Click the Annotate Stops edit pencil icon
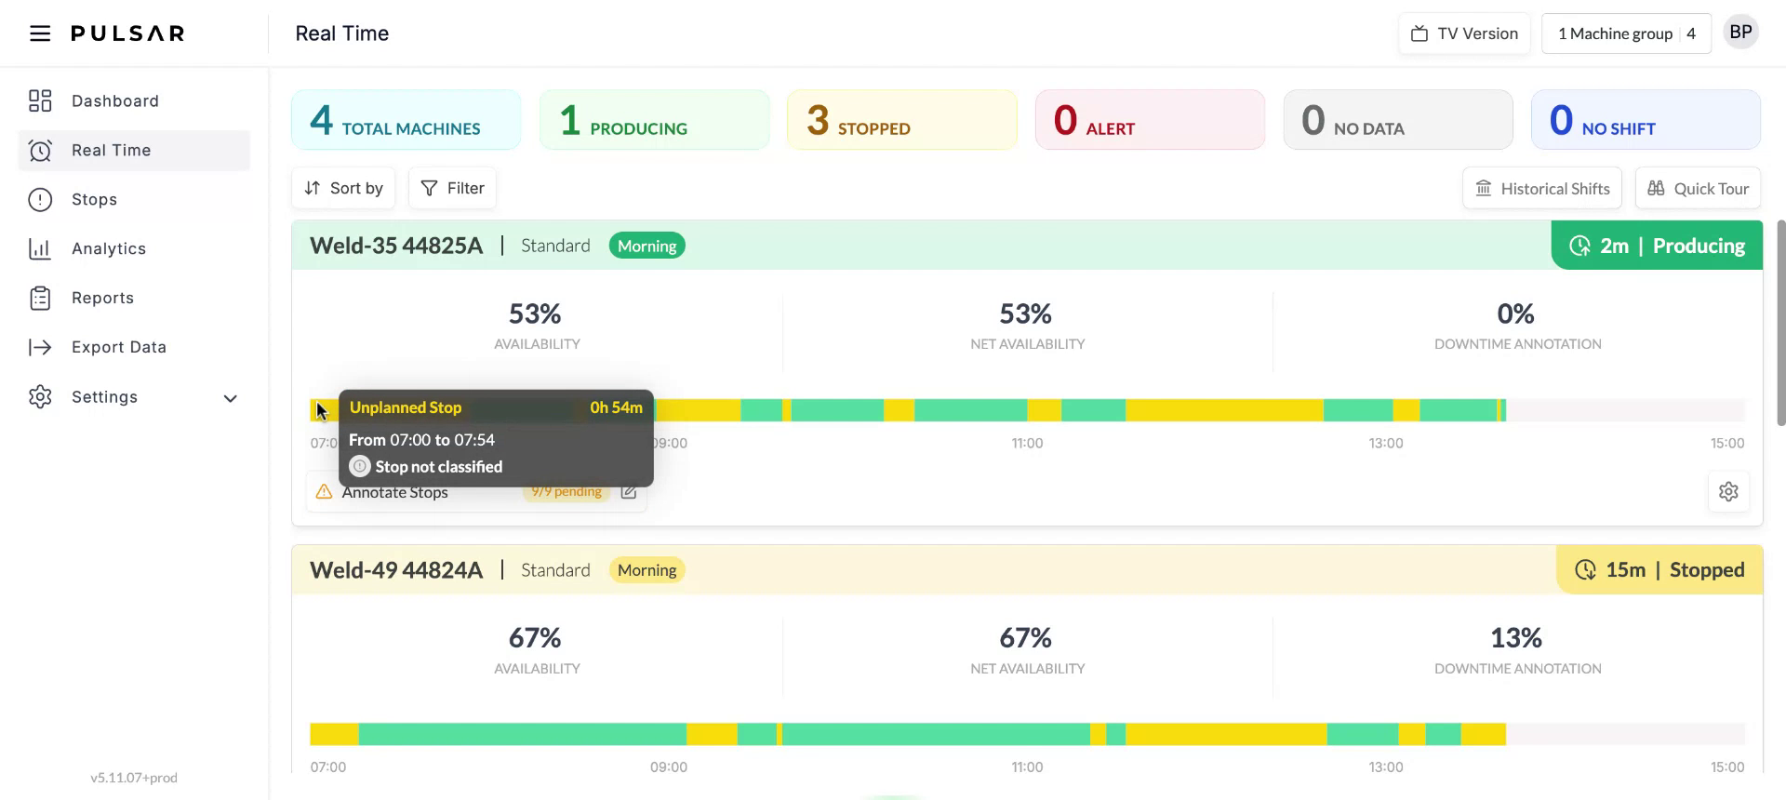This screenshot has height=800, width=1786. (x=629, y=491)
